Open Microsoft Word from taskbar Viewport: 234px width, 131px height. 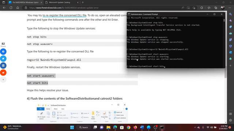pyautogui.click(x=142, y=127)
